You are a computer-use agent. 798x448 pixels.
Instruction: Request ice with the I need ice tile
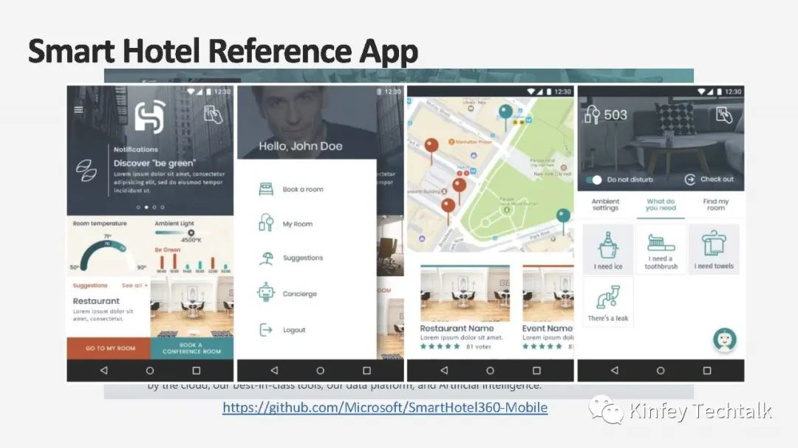[x=608, y=249]
